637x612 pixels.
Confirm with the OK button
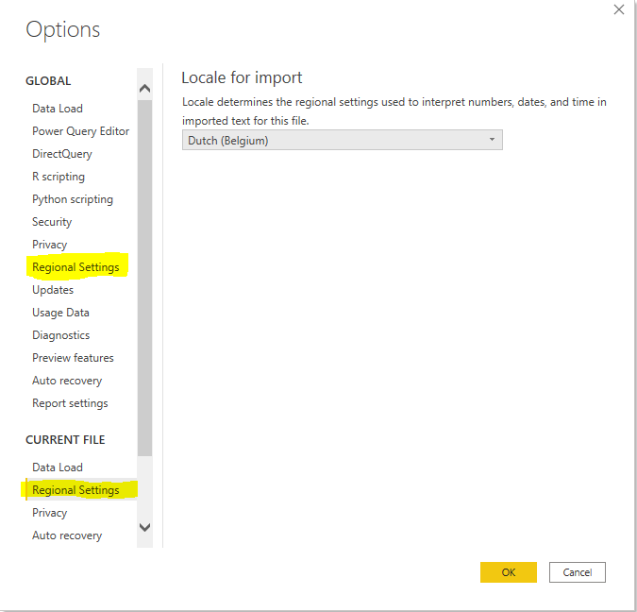coord(509,572)
